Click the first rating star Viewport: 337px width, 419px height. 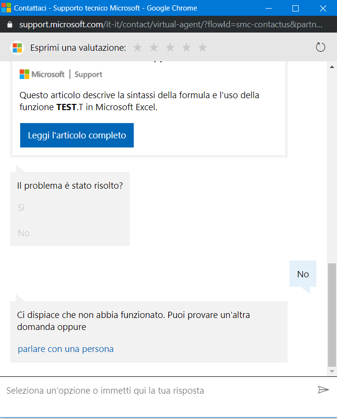(x=138, y=47)
